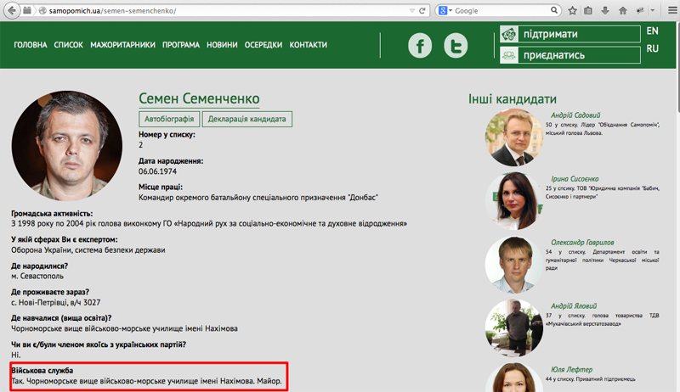Image resolution: width=680 pixels, height=392 pixels.
Task: Go to the browser home page icon
Action: [x=622, y=10]
